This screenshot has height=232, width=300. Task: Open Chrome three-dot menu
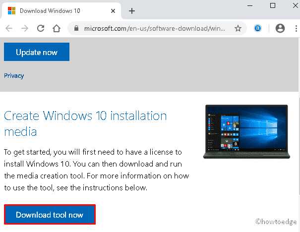pos(296,28)
